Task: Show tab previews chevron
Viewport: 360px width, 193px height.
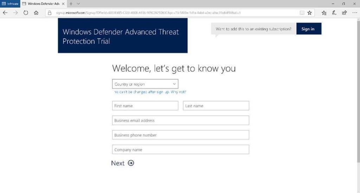Action: (78, 4)
